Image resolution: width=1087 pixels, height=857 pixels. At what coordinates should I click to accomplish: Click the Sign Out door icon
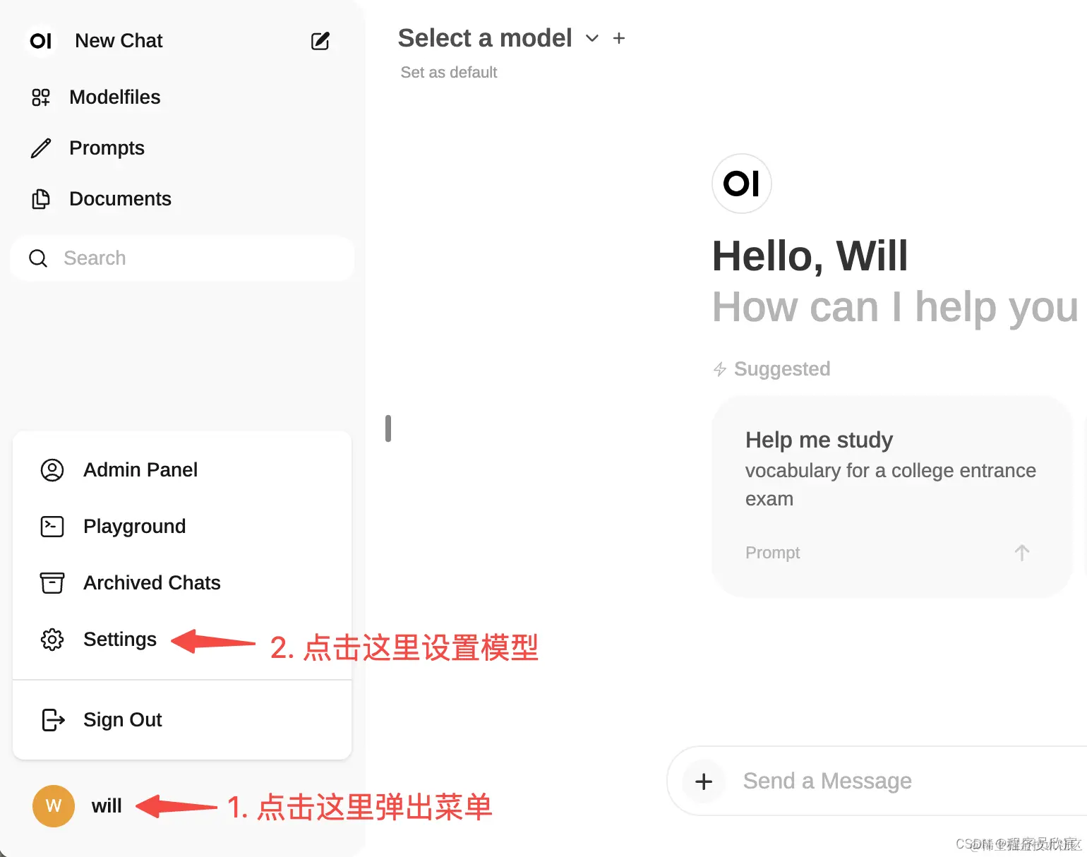tap(54, 720)
